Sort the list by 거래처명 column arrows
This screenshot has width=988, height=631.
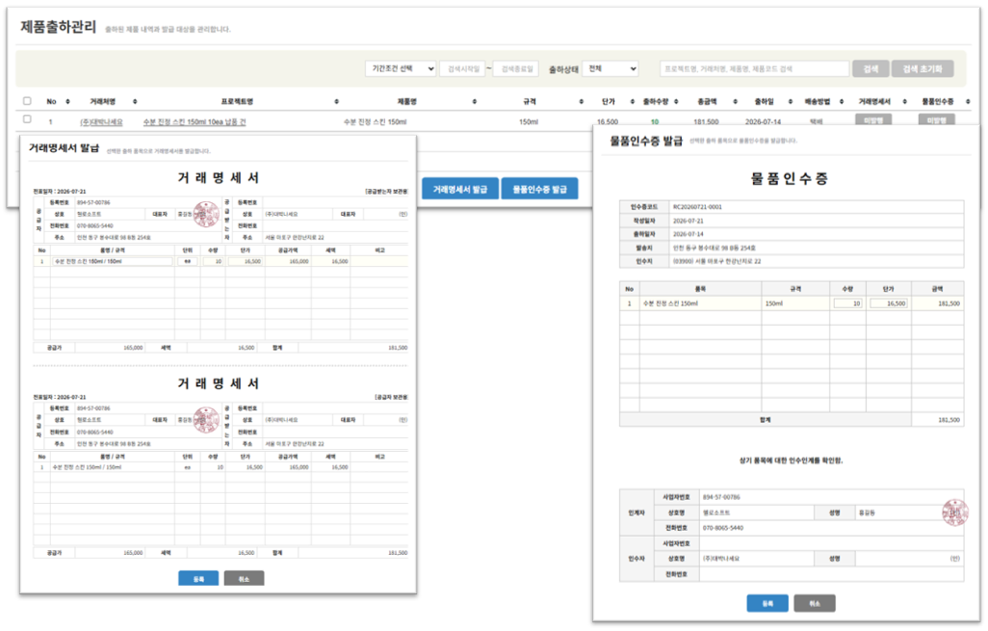[x=135, y=101]
